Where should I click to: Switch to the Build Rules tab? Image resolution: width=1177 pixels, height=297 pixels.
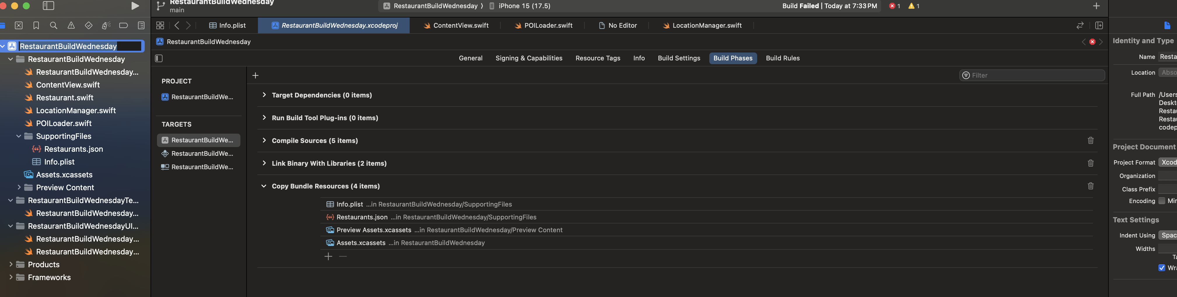coord(782,58)
